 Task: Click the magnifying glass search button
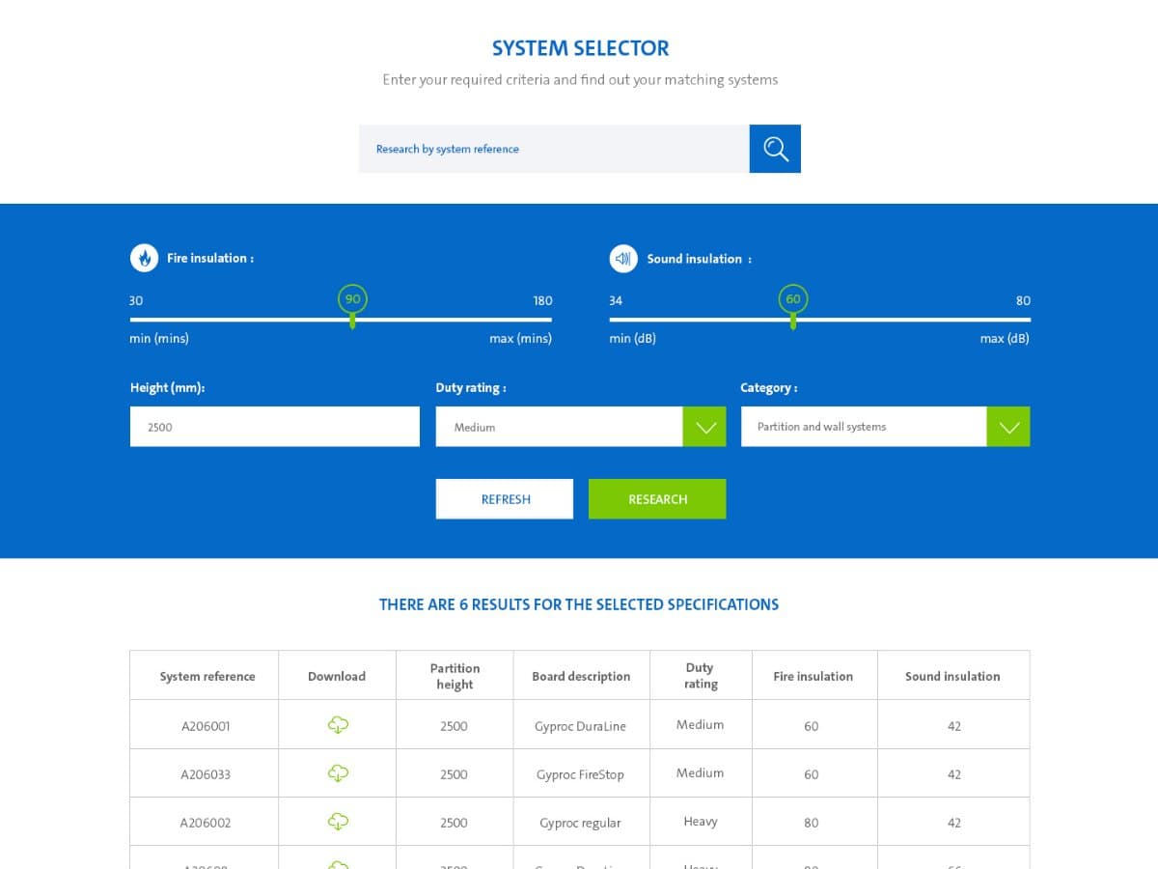click(x=775, y=149)
